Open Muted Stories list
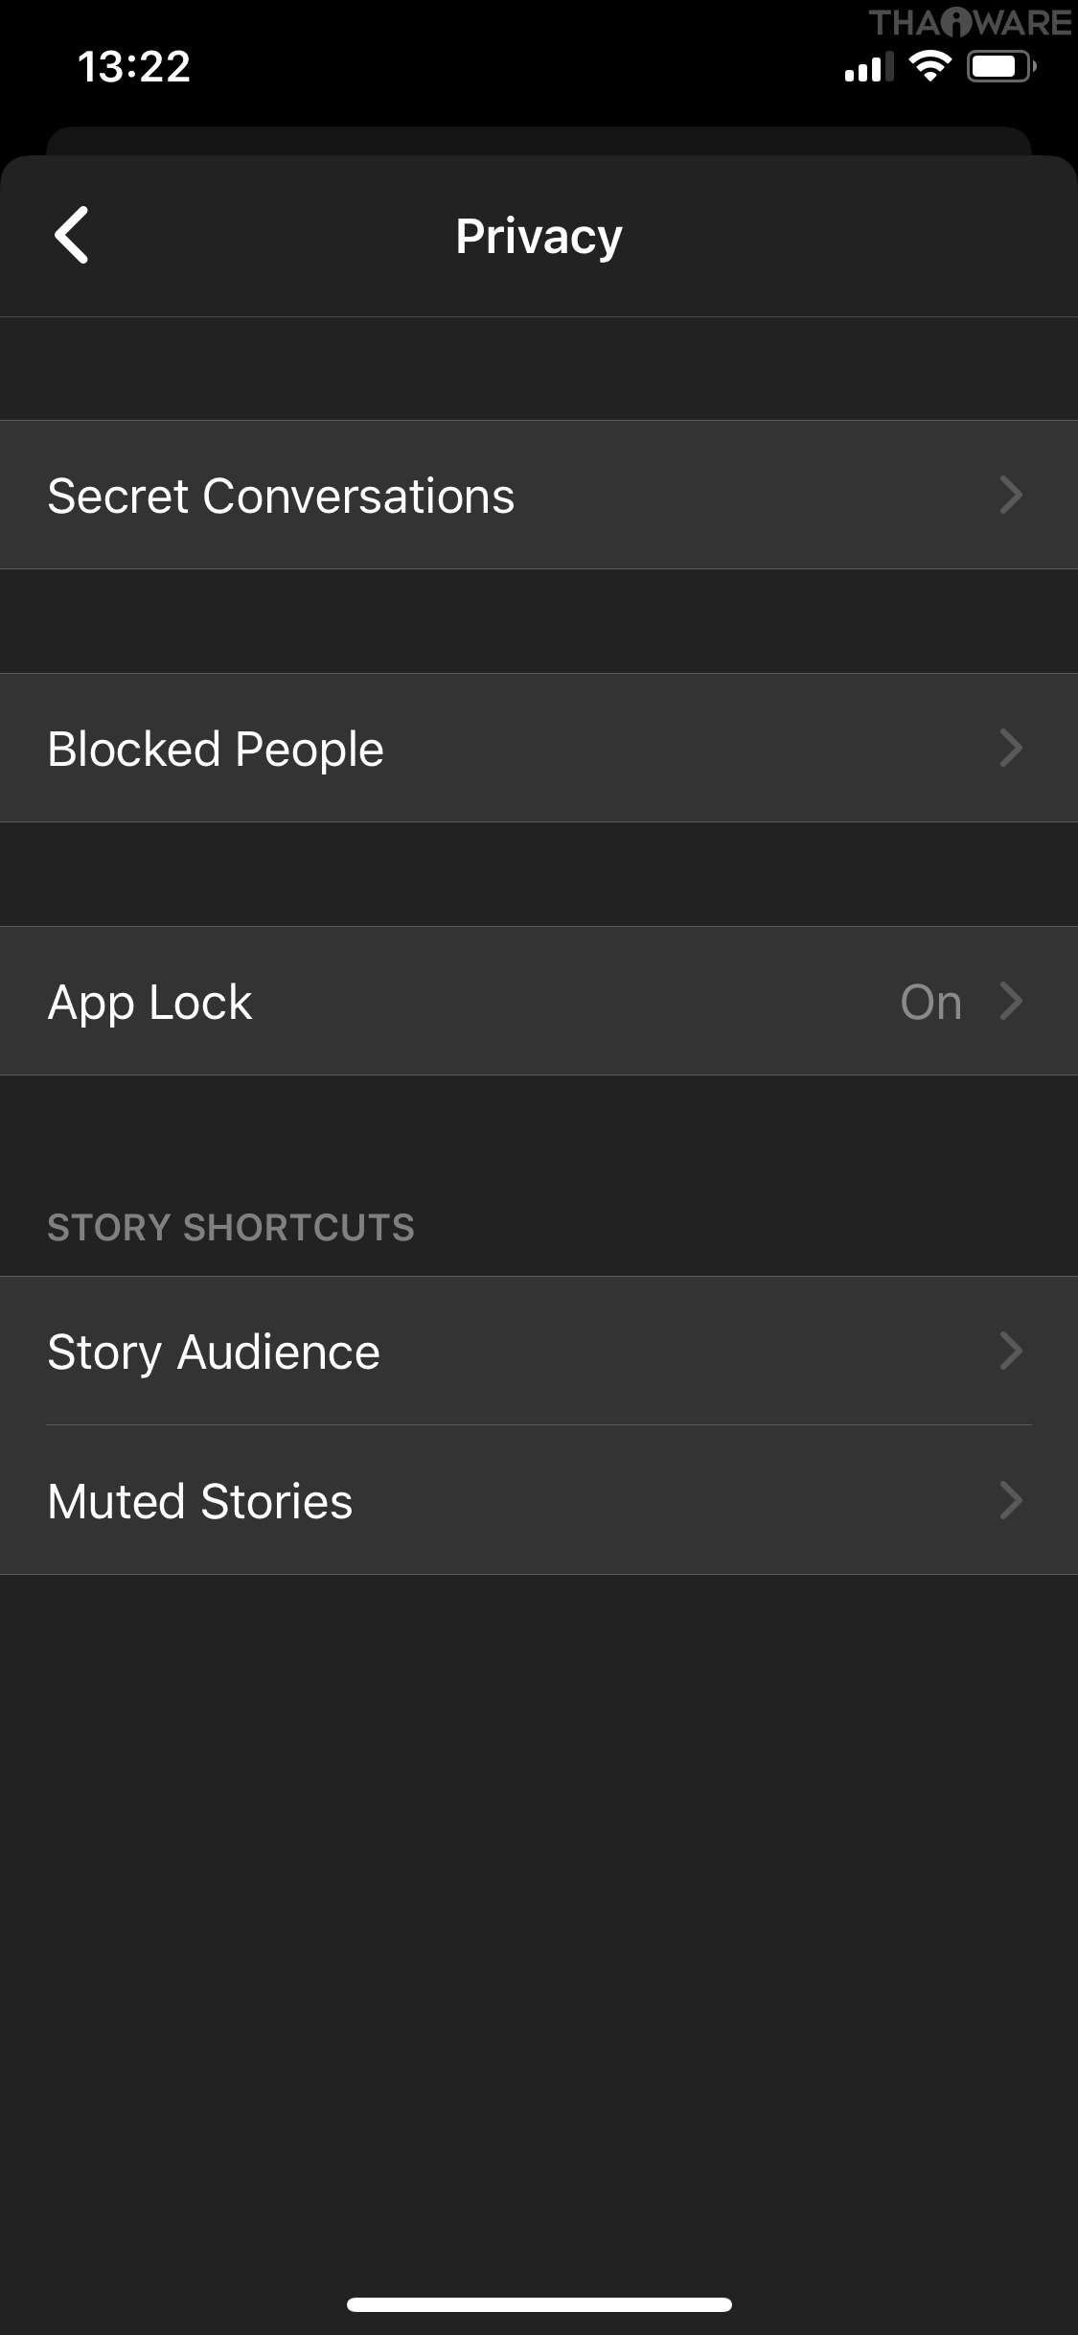Viewport: 1078px width, 2335px height. [x=200, y=1501]
